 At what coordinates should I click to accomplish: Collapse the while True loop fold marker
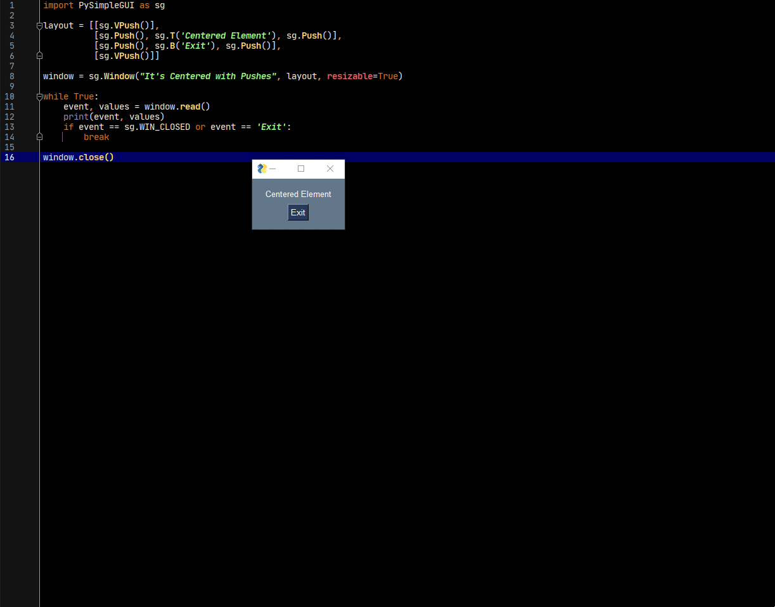pos(39,96)
